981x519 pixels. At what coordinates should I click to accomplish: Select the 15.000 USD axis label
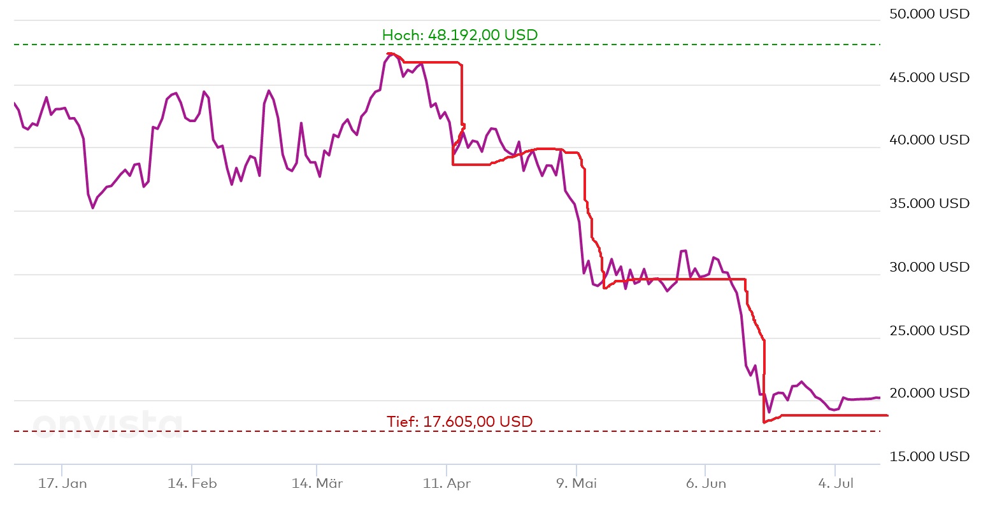[929, 457]
